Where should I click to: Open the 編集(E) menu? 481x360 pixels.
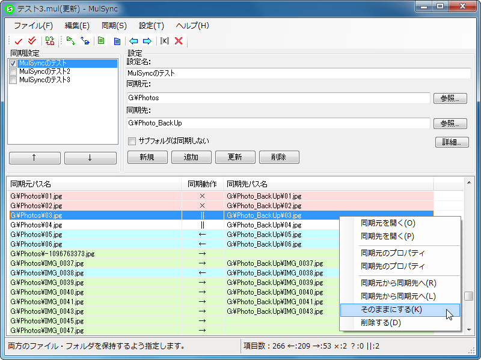click(77, 26)
